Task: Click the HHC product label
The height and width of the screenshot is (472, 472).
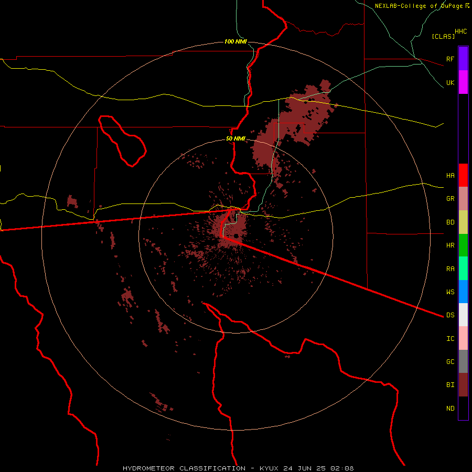Action: (x=460, y=31)
